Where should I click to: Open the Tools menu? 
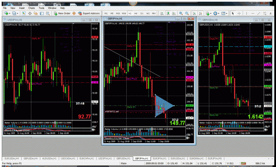pyautogui.click(x=42, y=8)
